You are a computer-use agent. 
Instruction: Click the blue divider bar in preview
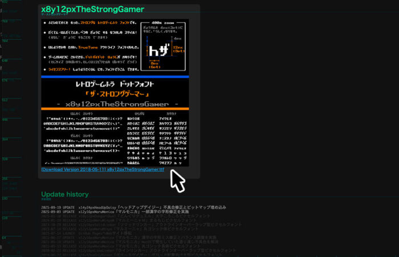tap(115, 76)
